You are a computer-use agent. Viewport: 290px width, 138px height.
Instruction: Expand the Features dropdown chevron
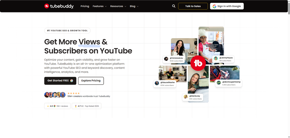(x=106, y=6)
